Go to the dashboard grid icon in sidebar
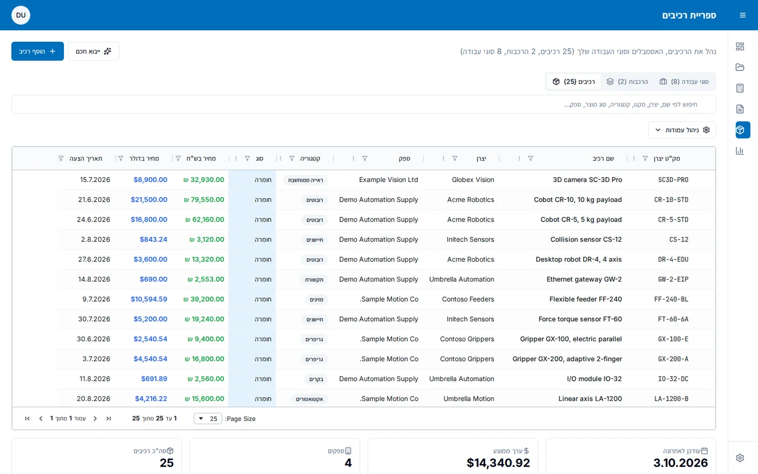This screenshot has height=474, width=758. (740, 47)
